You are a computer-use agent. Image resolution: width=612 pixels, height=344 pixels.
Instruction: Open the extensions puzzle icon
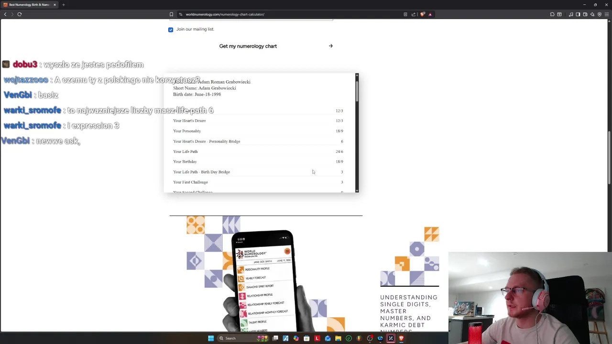[552, 14]
